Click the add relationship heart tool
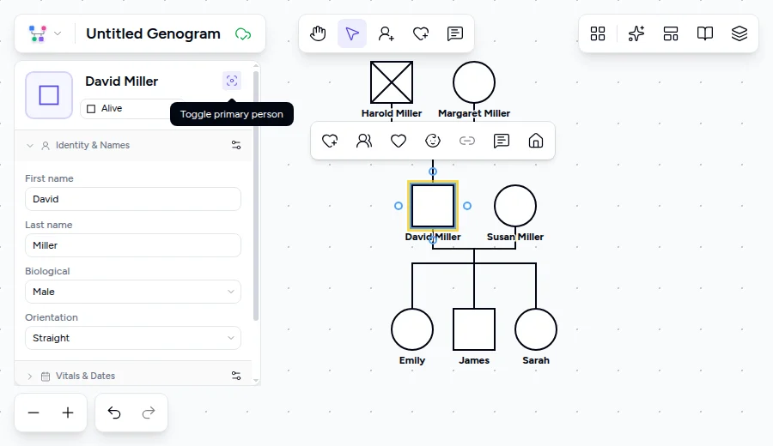 pos(421,33)
